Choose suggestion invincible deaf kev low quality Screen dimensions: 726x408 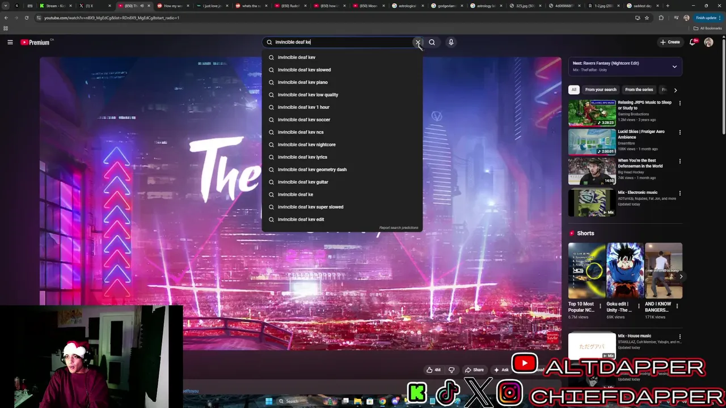[342, 95]
